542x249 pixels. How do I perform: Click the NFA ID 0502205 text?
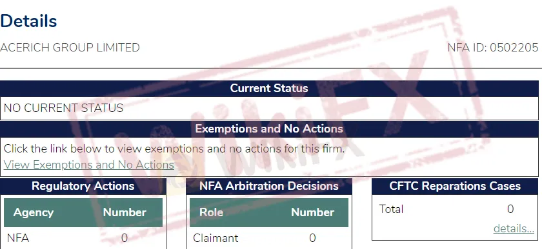coord(493,48)
